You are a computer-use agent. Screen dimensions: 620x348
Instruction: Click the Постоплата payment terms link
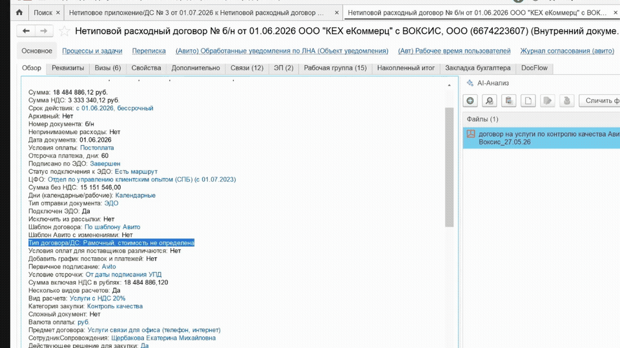pos(97,148)
